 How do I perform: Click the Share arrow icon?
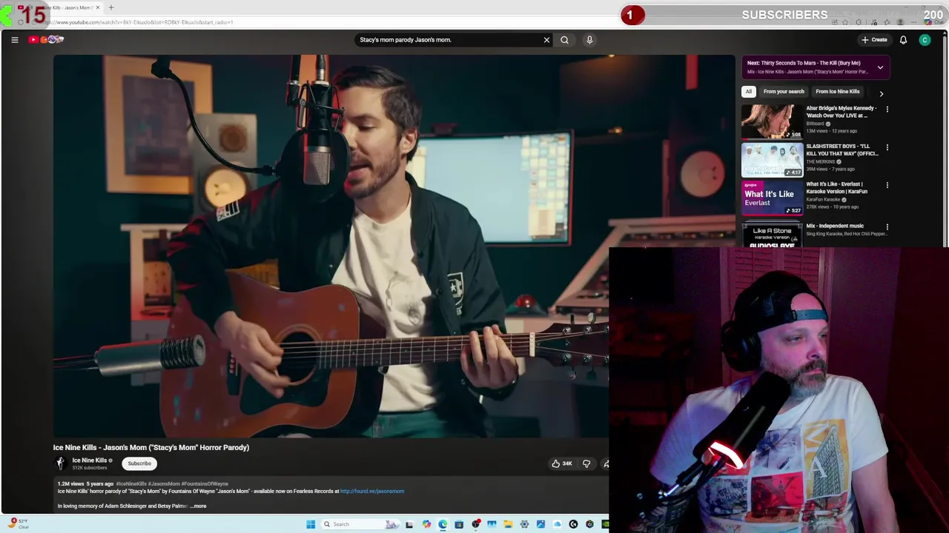pyautogui.click(x=606, y=463)
